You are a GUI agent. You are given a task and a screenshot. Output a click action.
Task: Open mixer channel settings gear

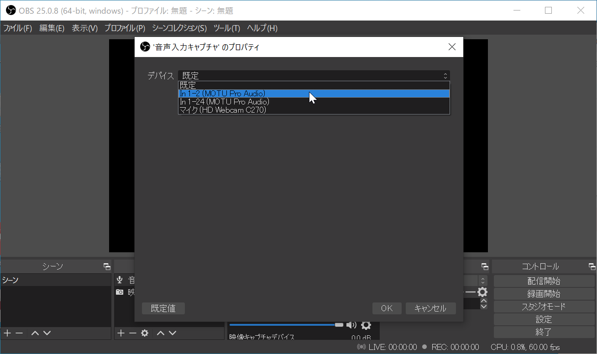point(366,325)
